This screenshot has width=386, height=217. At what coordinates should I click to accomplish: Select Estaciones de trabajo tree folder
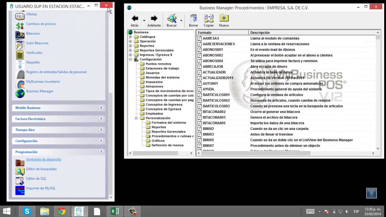pyautogui.click(x=162, y=68)
